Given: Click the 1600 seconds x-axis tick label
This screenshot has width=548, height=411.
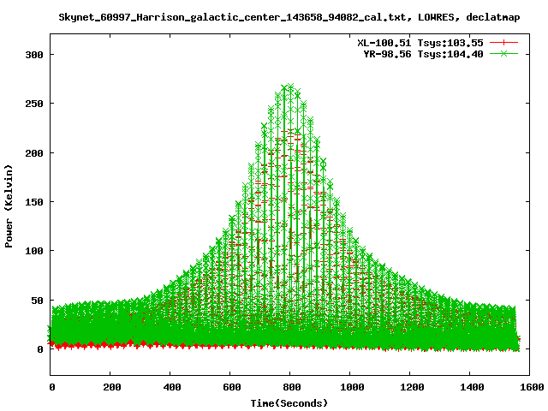Looking at the screenshot, I should click(529, 387).
